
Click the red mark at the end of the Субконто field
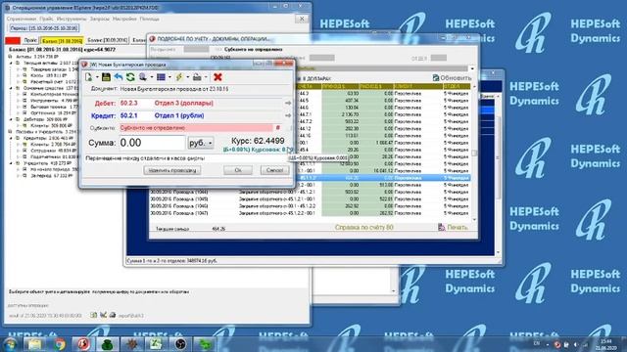278,128
